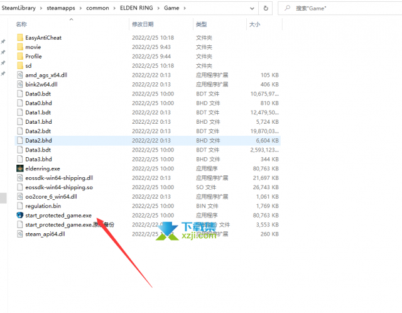
Task: Click the steam_api64.dll file icon
Action: [20, 234]
